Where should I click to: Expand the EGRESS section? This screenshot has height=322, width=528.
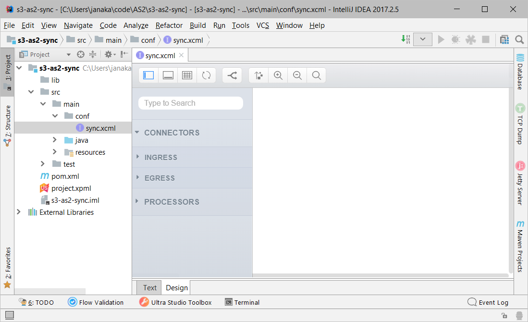coord(137,177)
